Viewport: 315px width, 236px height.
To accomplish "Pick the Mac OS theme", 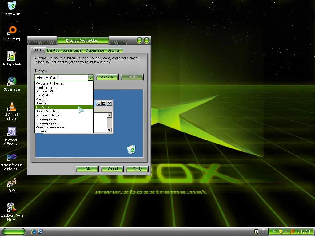I will (64, 99).
